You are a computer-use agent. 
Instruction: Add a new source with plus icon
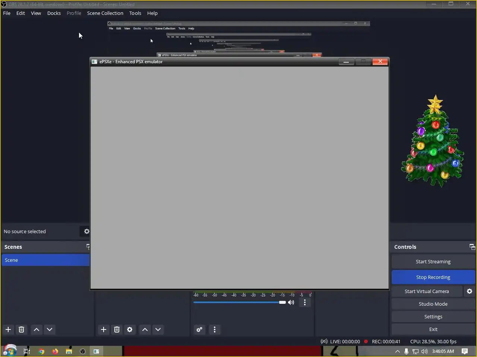tap(104, 329)
